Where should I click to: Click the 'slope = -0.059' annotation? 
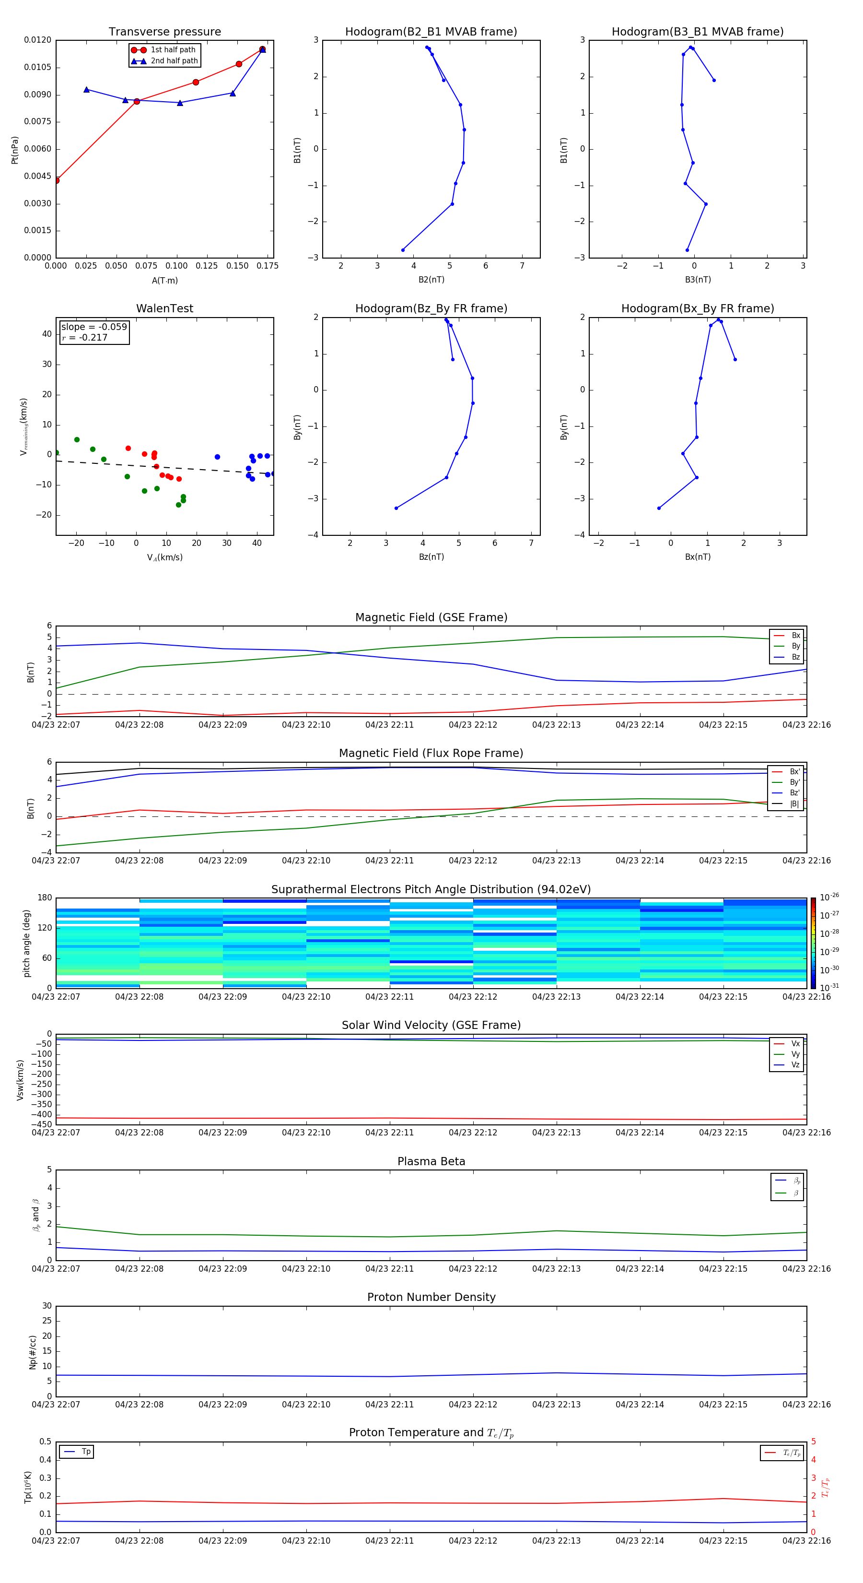coord(94,327)
